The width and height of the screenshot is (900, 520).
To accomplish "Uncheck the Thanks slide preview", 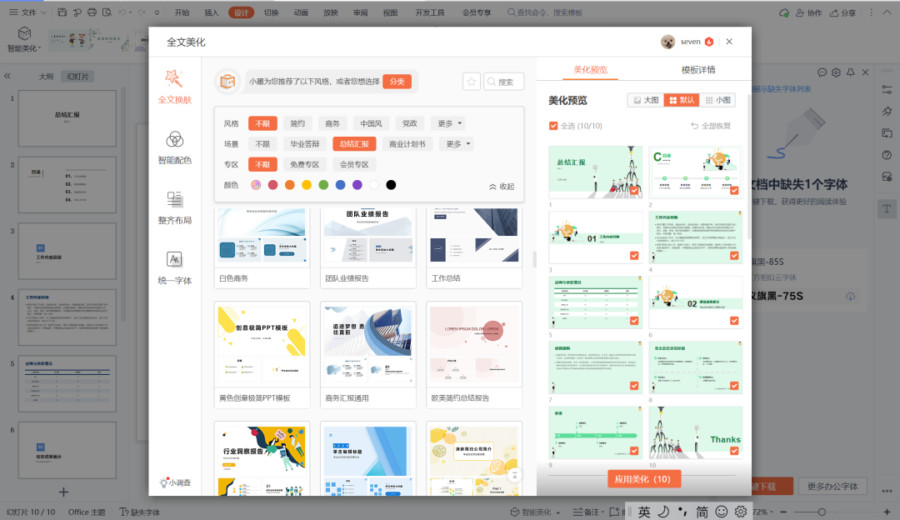I will click(x=734, y=451).
